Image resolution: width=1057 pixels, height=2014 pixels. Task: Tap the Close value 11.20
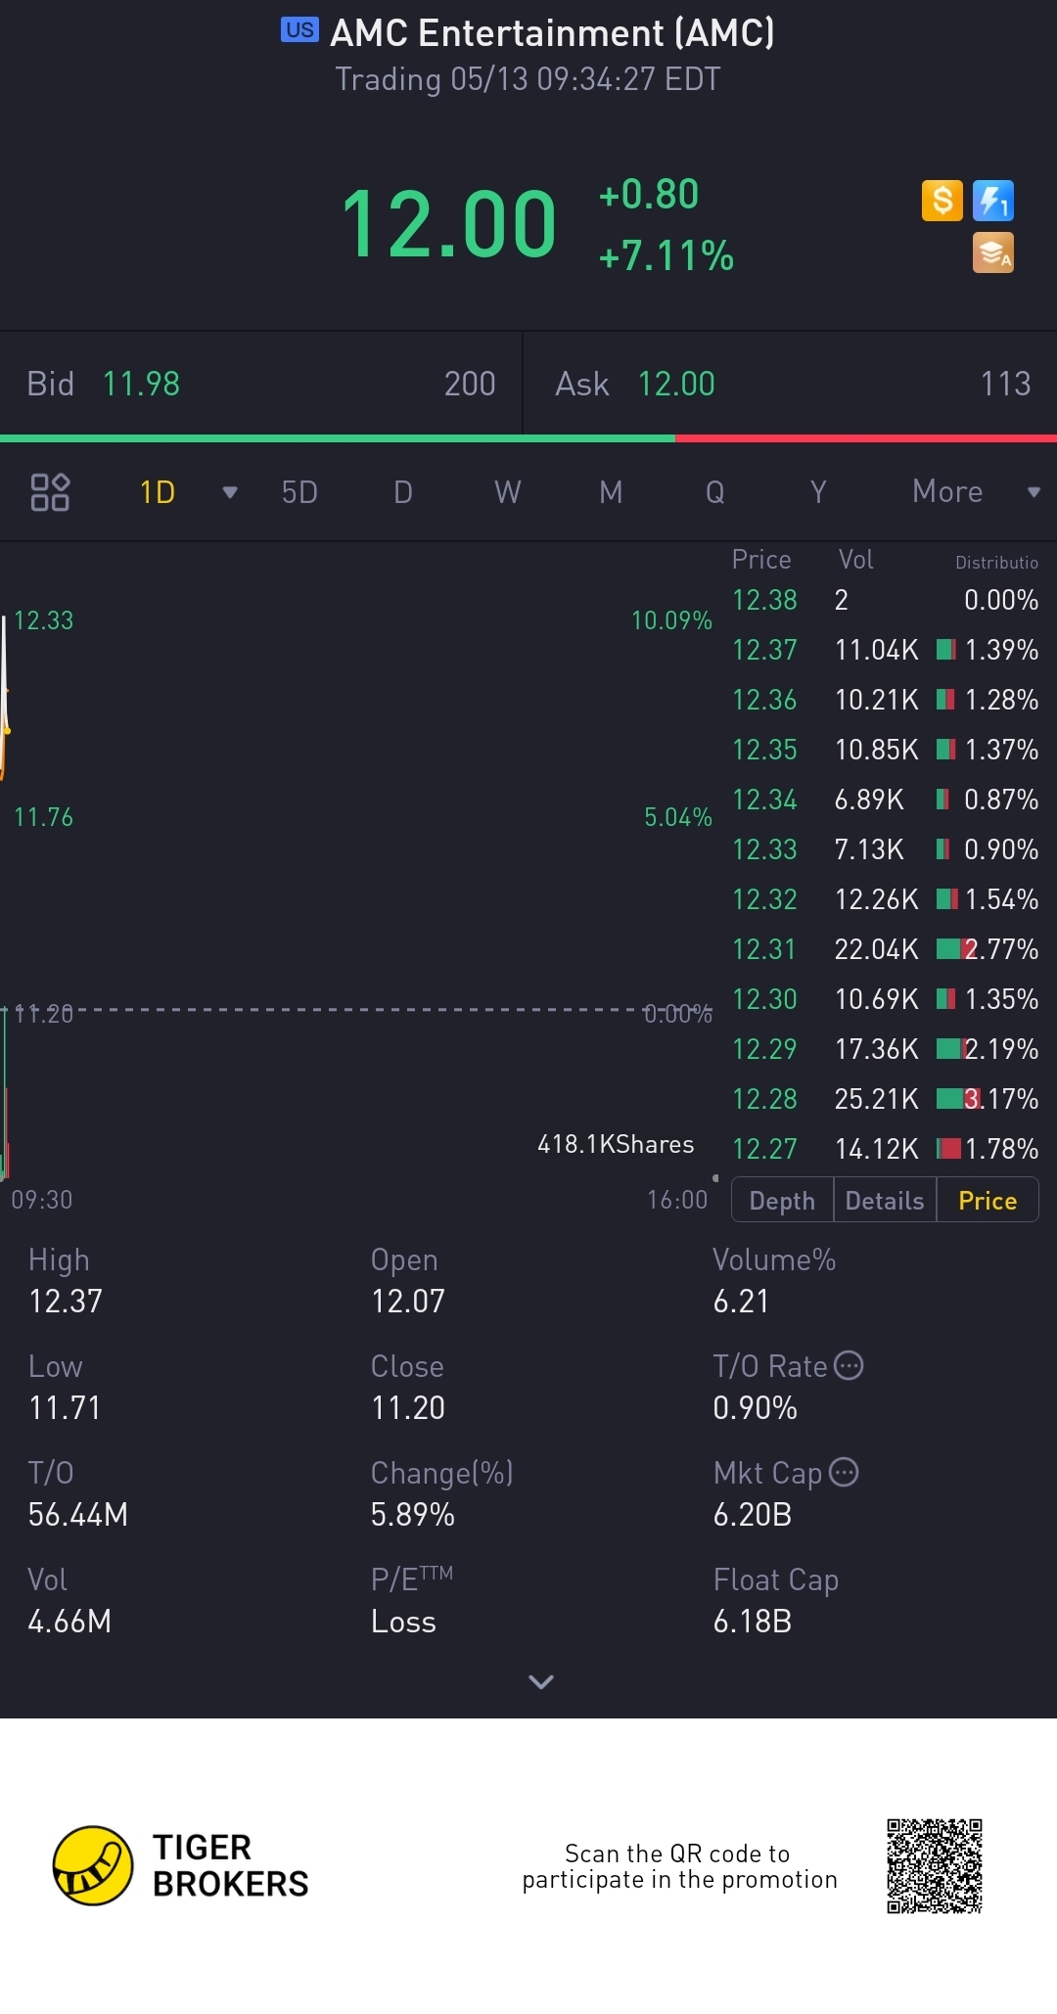[x=408, y=1408]
